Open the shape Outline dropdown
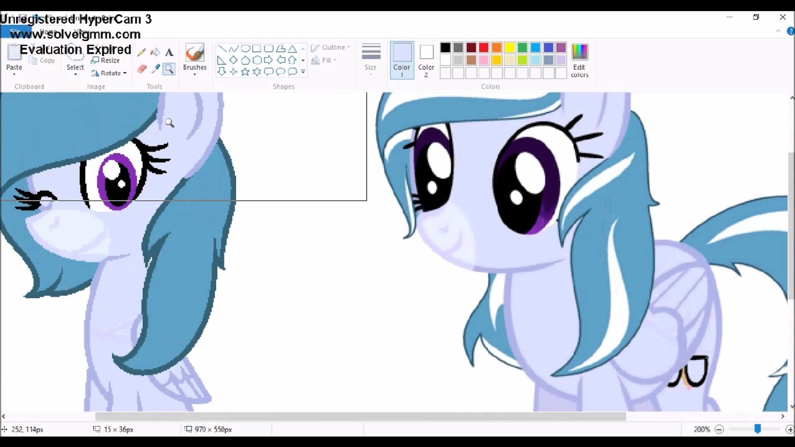The height and width of the screenshot is (447, 795). pyautogui.click(x=330, y=48)
